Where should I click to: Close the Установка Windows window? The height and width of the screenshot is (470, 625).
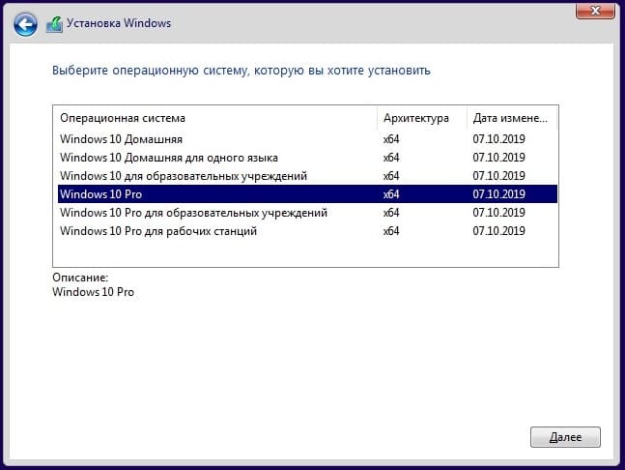click(595, 11)
